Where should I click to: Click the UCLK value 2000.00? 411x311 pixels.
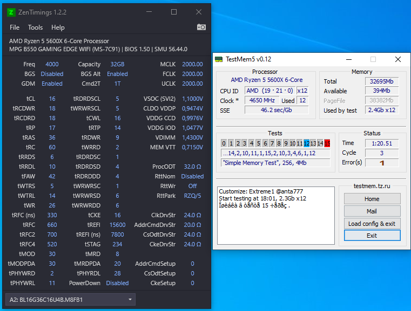[192, 84]
